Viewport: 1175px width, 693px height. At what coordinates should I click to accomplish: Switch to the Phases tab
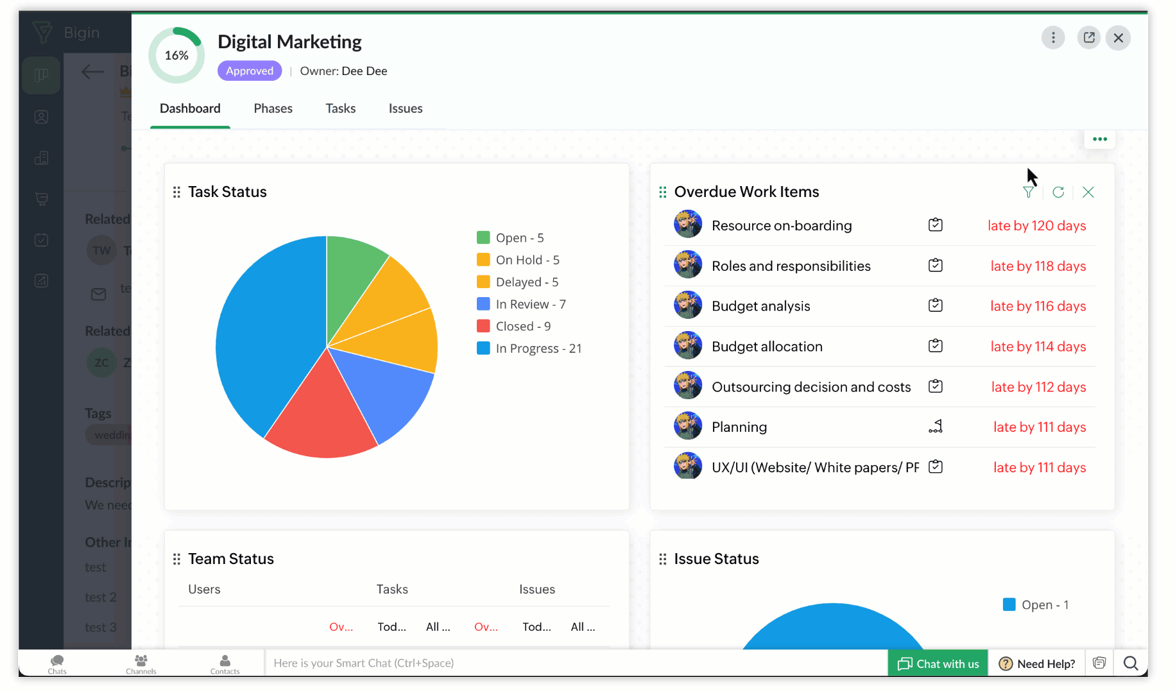click(x=273, y=108)
